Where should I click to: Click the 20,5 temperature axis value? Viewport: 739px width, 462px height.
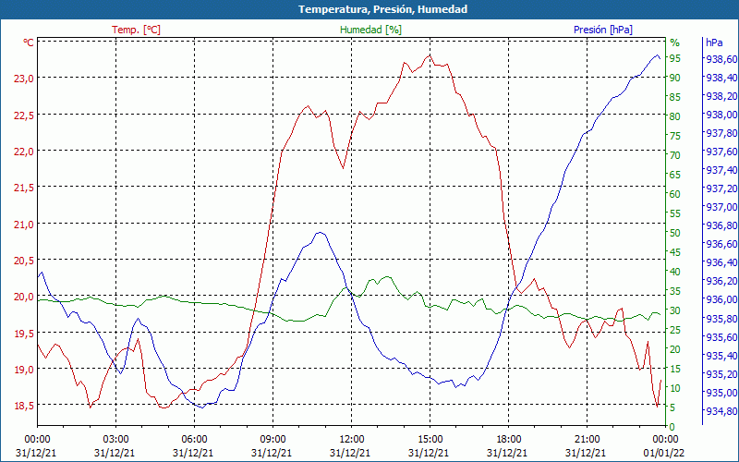(x=26, y=261)
